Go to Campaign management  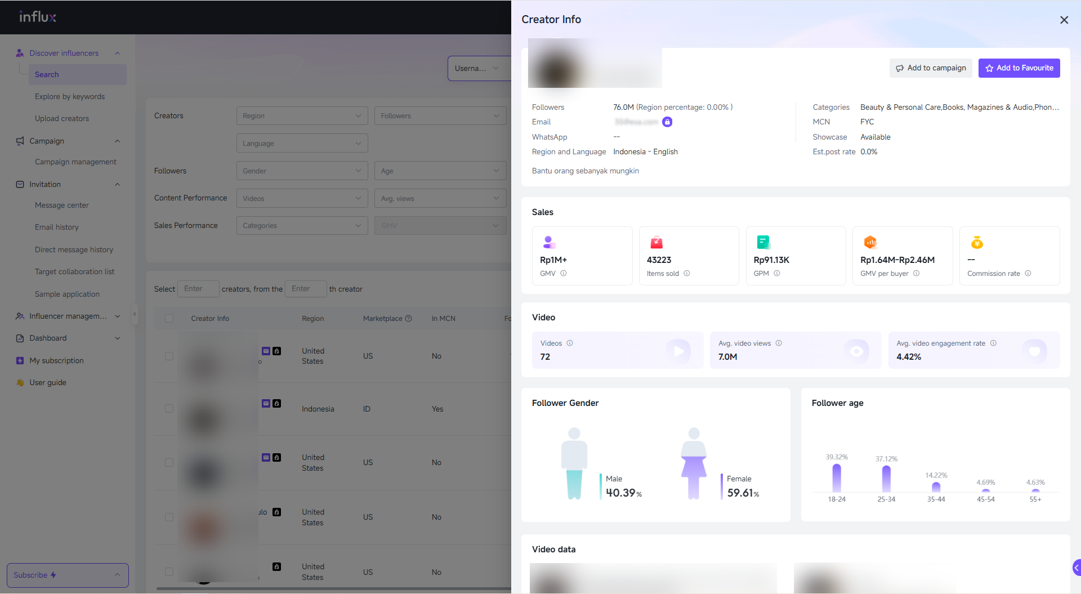[75, 162]
